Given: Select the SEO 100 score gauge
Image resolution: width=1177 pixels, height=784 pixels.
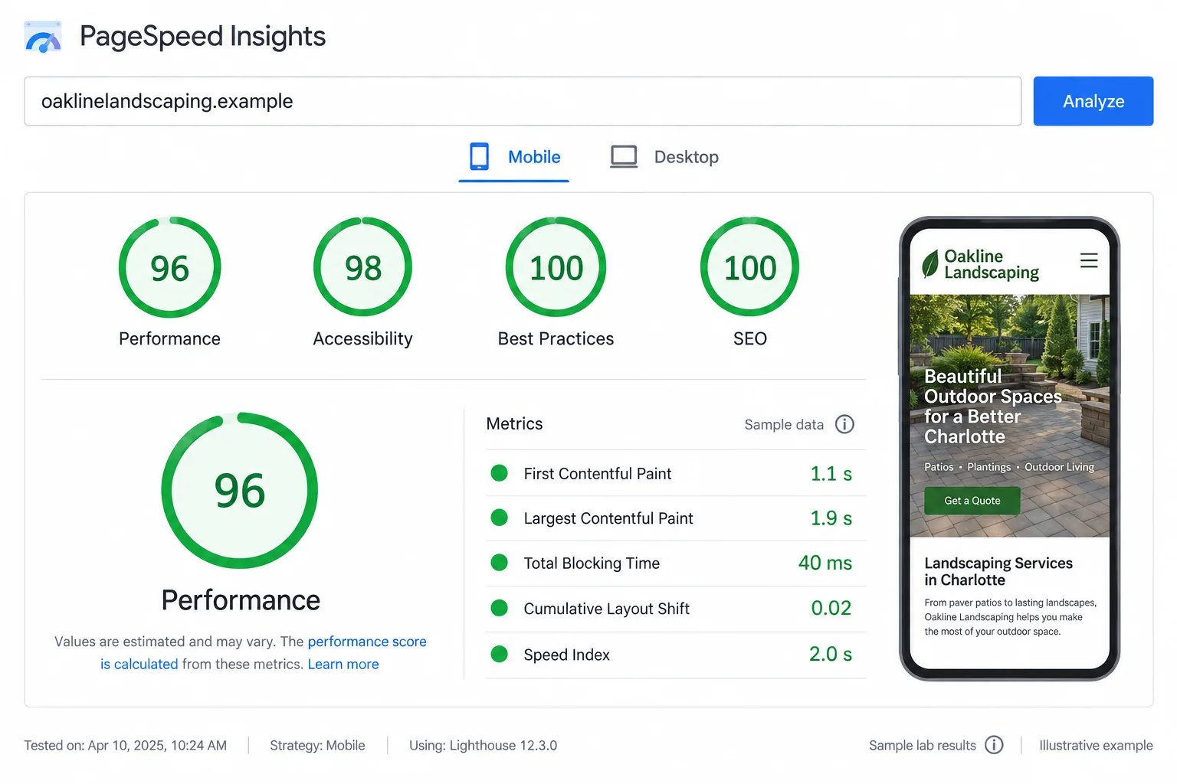Looking at the screenshot, I should click(750, 267).
